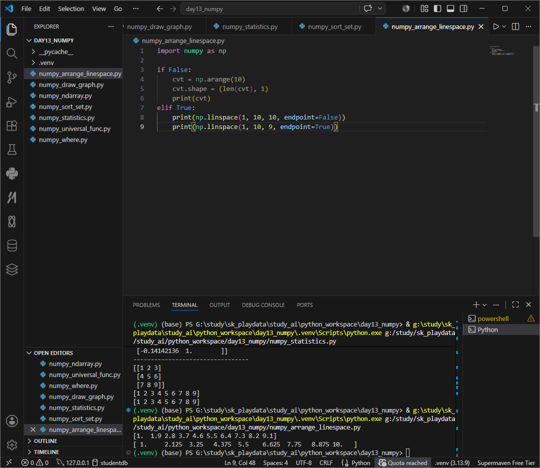Viewport: 540px width, 468px height.
Task: Switch to the DEBUG CONSOLE tab
Action: tap(263, 305)
